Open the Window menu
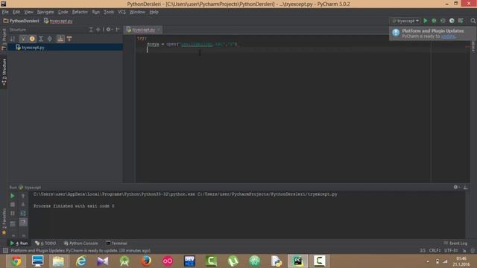The height and width of the screenshot is (268, 477). pyautogui.click(x=137, y=12)
